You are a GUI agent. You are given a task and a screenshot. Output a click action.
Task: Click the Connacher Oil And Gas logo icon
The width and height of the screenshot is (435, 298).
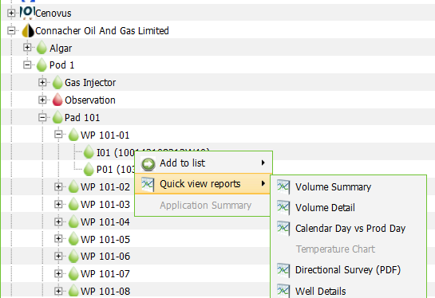[28, 30]
